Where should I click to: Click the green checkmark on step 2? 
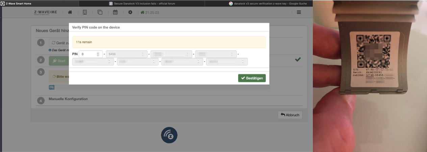click(x=298, y=59)
